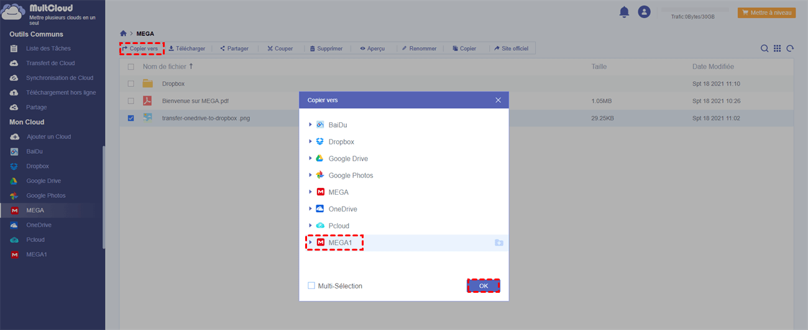Click the PNG thumbnail icon in file list

[147, 118]
